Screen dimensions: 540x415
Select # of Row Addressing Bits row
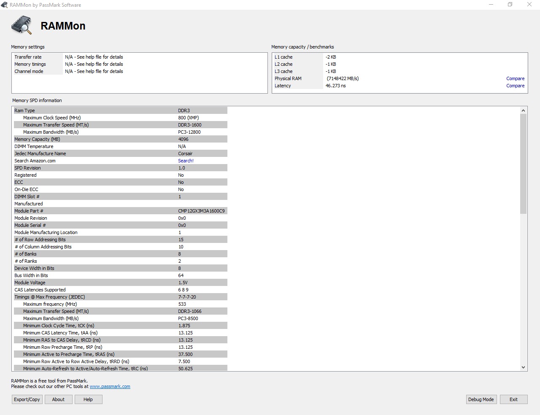pos(121,240)
